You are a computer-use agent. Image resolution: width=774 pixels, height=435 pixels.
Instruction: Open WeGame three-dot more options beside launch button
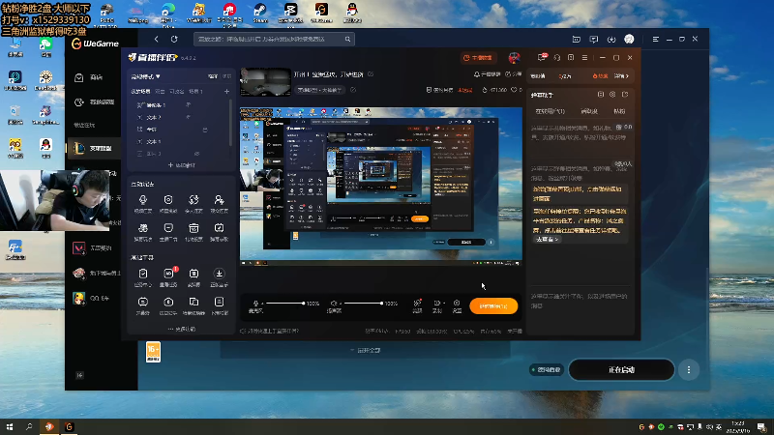689,370
